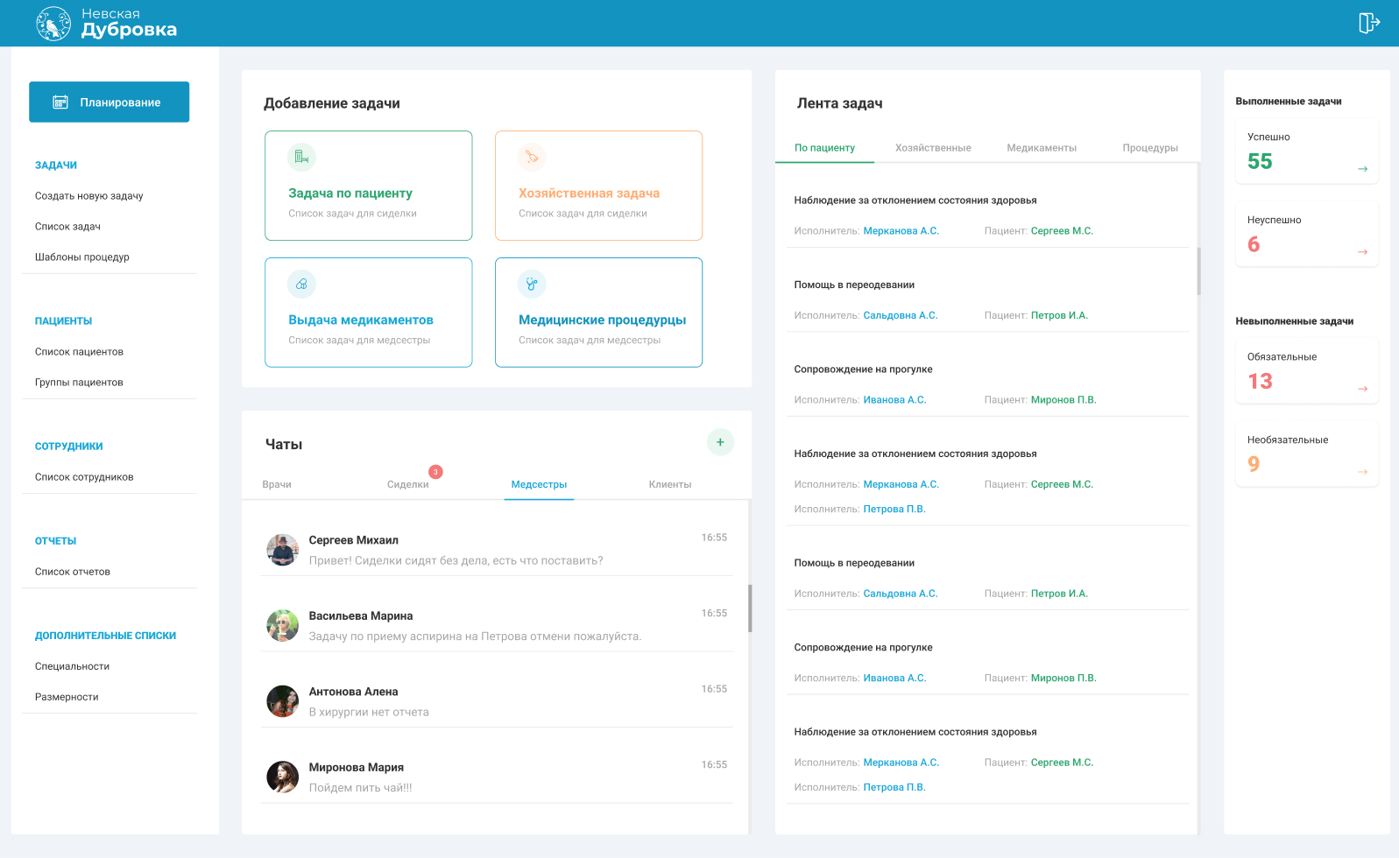Click the logout icon in header
Viewport: 1399px width, 858px height.
pos(1368,23)
